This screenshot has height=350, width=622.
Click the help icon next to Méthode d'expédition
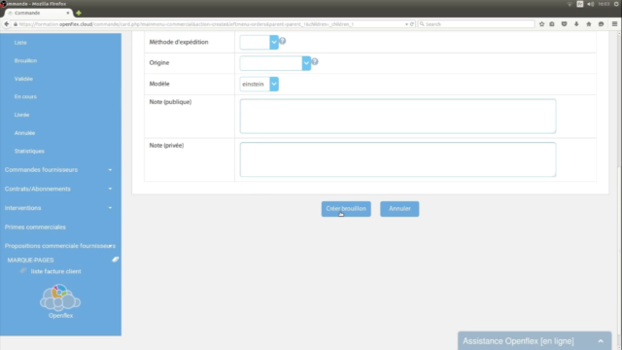tap(283, 41)
